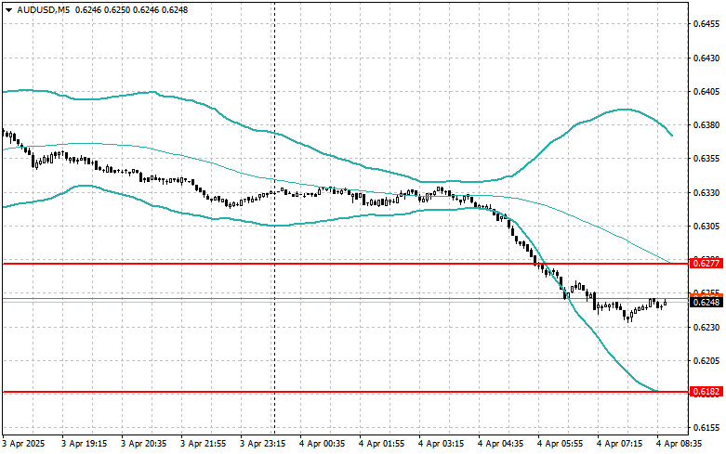
Task: Click the 3 Apr 21:55 time label
Action: point(204,444)
